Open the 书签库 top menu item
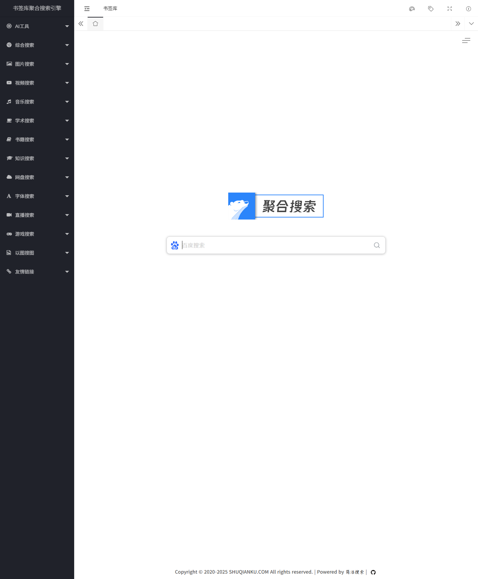 click(x=110, y=8)
